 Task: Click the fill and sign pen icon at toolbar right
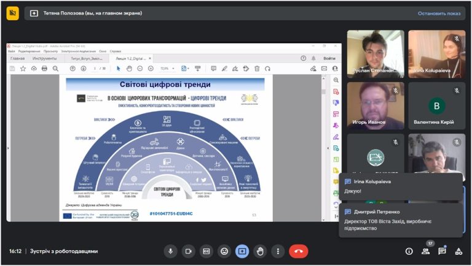click(313, 69)
